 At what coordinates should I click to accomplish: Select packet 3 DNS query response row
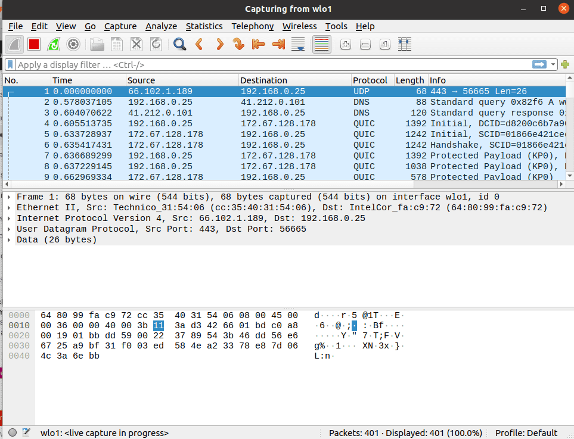click(284, 113)
